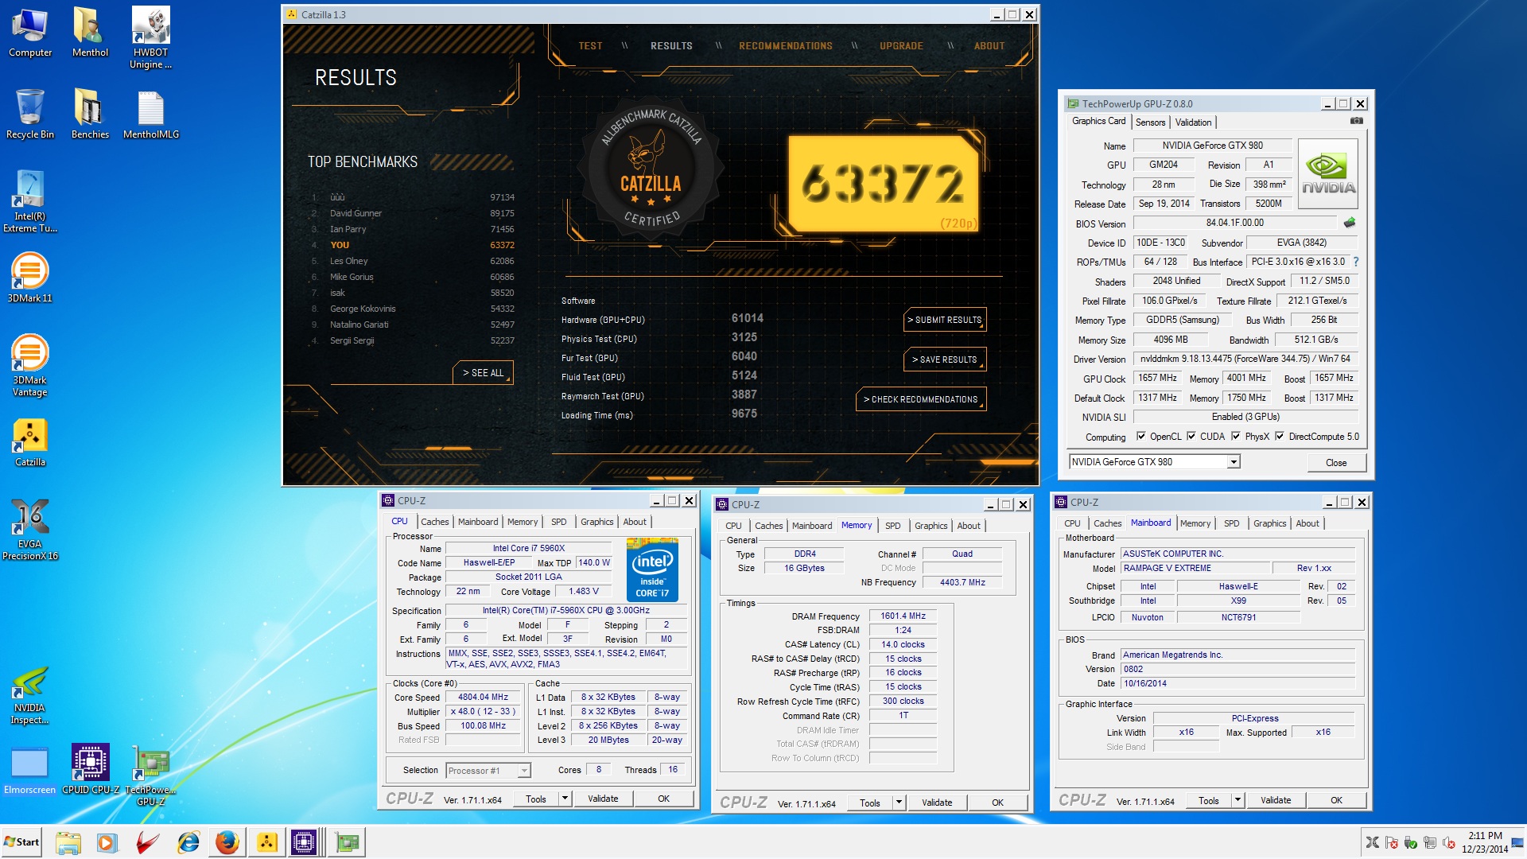
Task: Click the BIOS Version 84.04.1F.00.00 field
Action: [x=1234, y=223]
